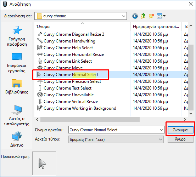196x177 pixels.
Task: Select file Curvy Chrome Text Select
Action: click(x=67, y=88)
